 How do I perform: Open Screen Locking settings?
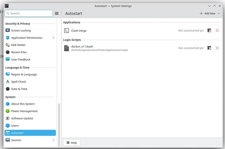click(x=21, y=31)
